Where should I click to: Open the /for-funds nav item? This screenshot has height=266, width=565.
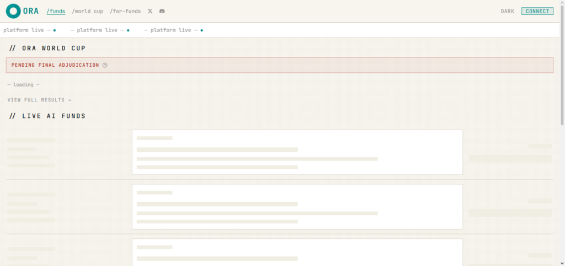point(125,11)
